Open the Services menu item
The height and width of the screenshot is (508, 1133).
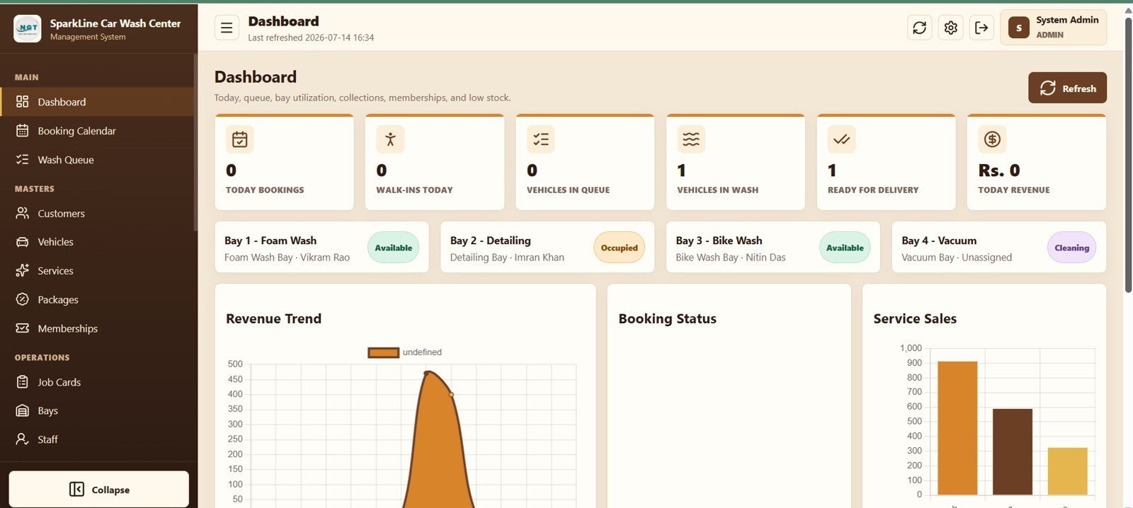point(97,270)
